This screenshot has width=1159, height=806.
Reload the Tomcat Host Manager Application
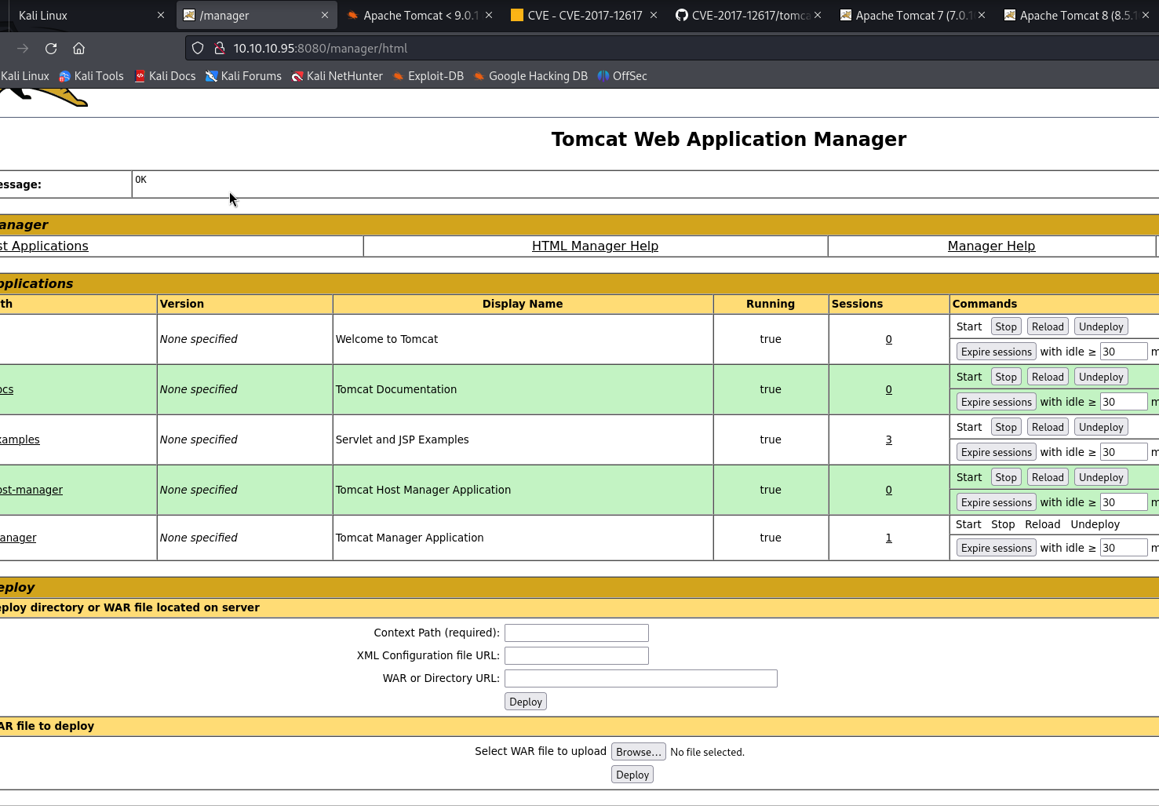pyautogui.click(x=1047, y=477)
